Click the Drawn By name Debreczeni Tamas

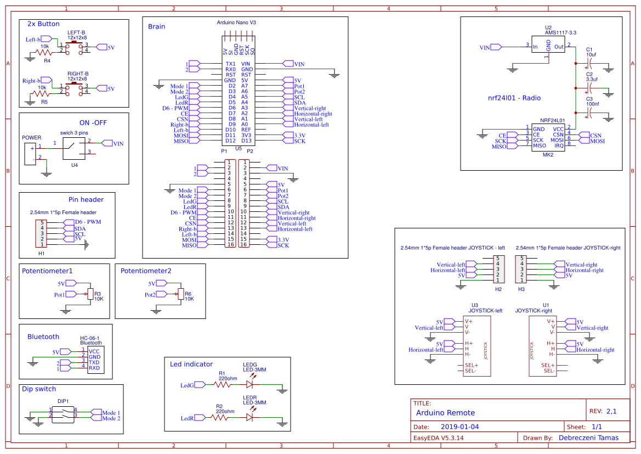(589, 438)
